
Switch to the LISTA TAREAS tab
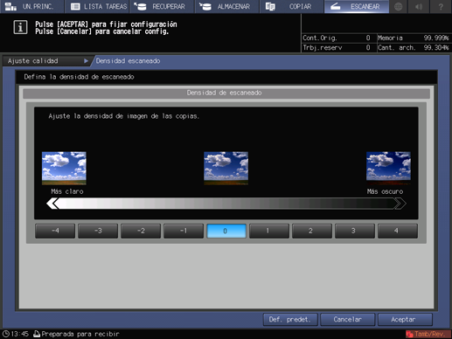click(97, 6)
